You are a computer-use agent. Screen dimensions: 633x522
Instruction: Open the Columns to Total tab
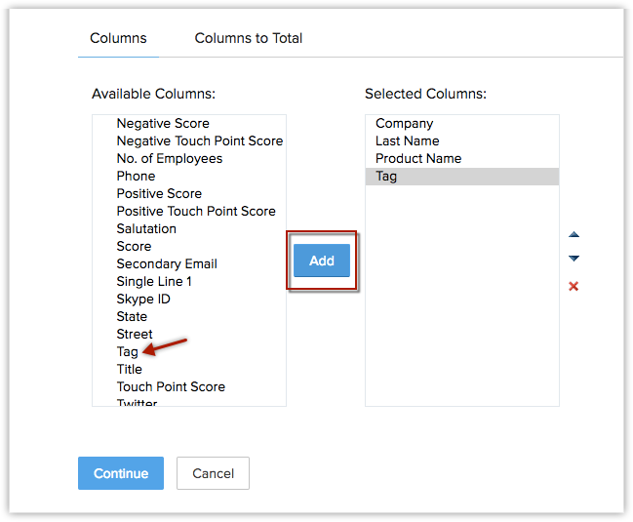(x=249, y=38)
